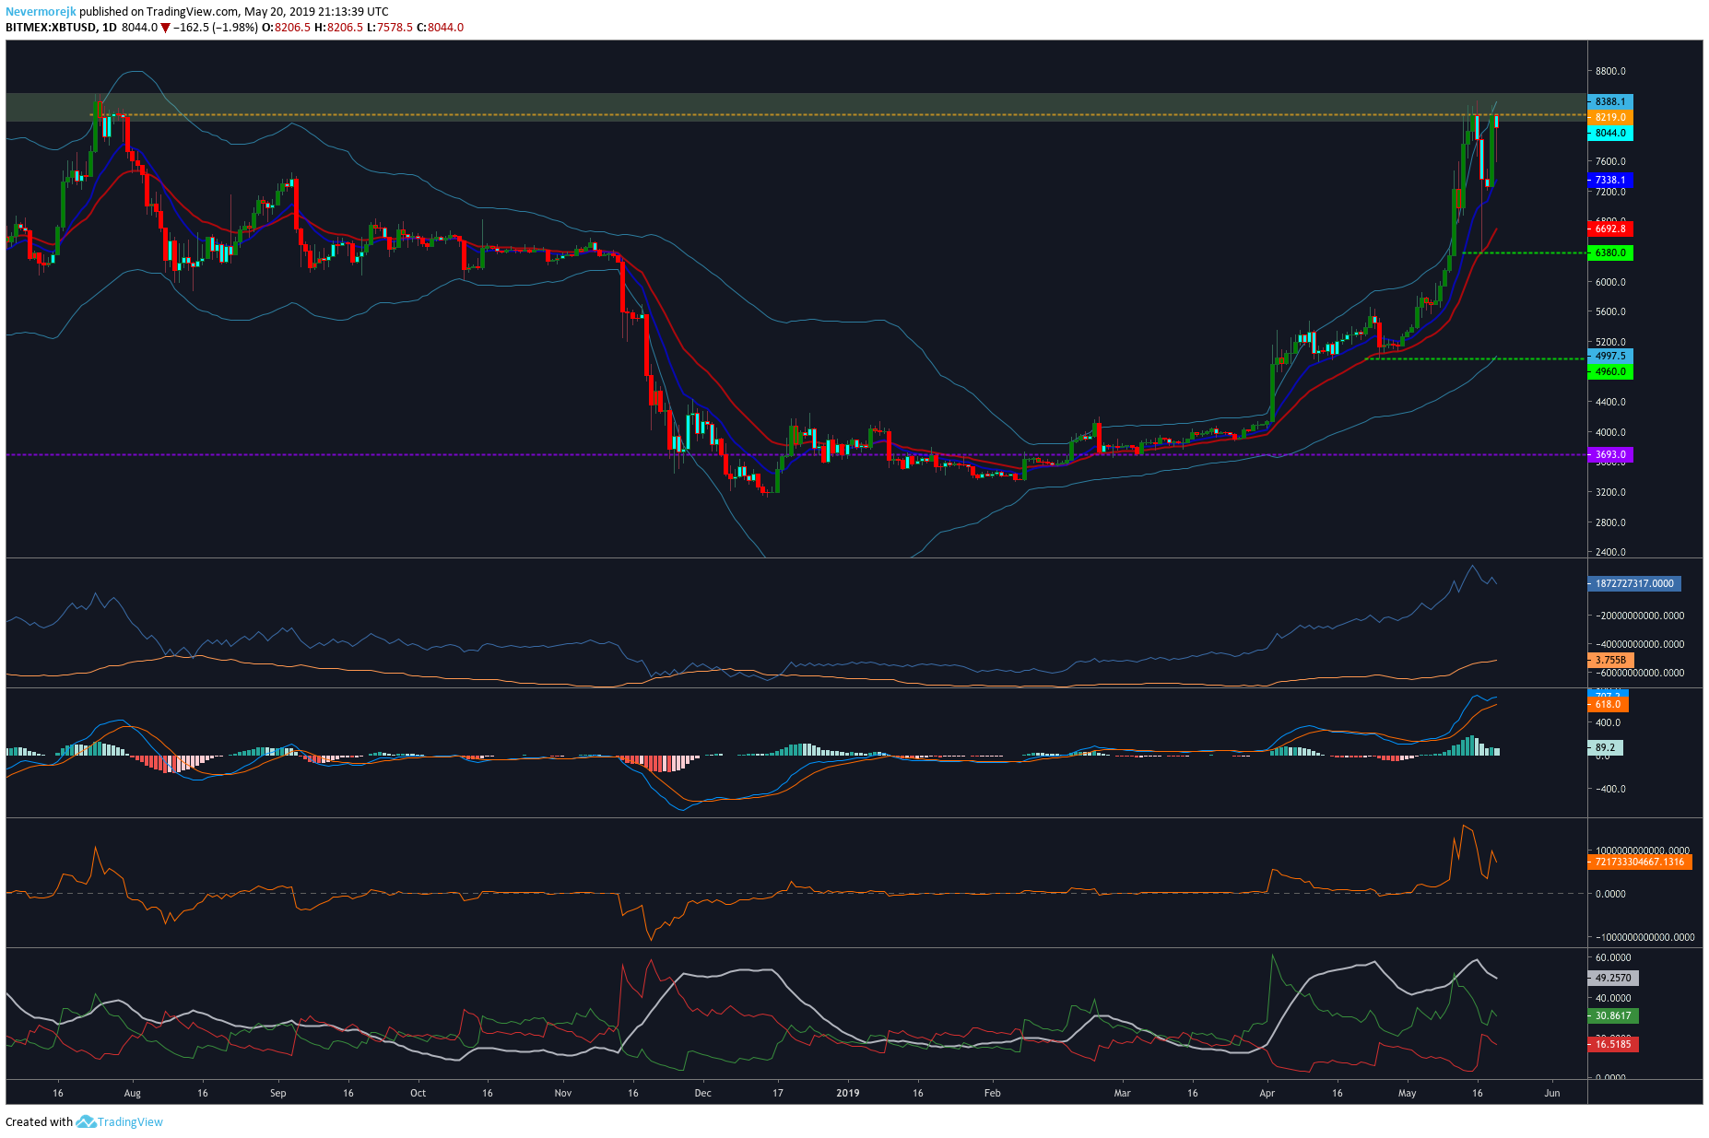Click the red down-triangle price change icon
Screen dimensions: 1709x1138
[x=165, y=28]
